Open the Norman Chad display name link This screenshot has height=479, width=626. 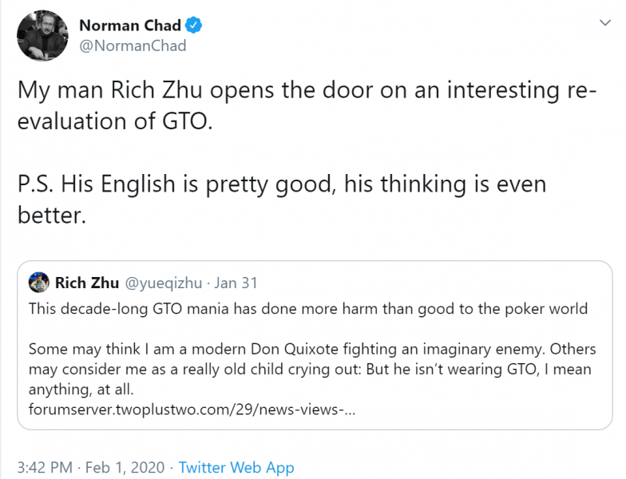tap(131, 26)
